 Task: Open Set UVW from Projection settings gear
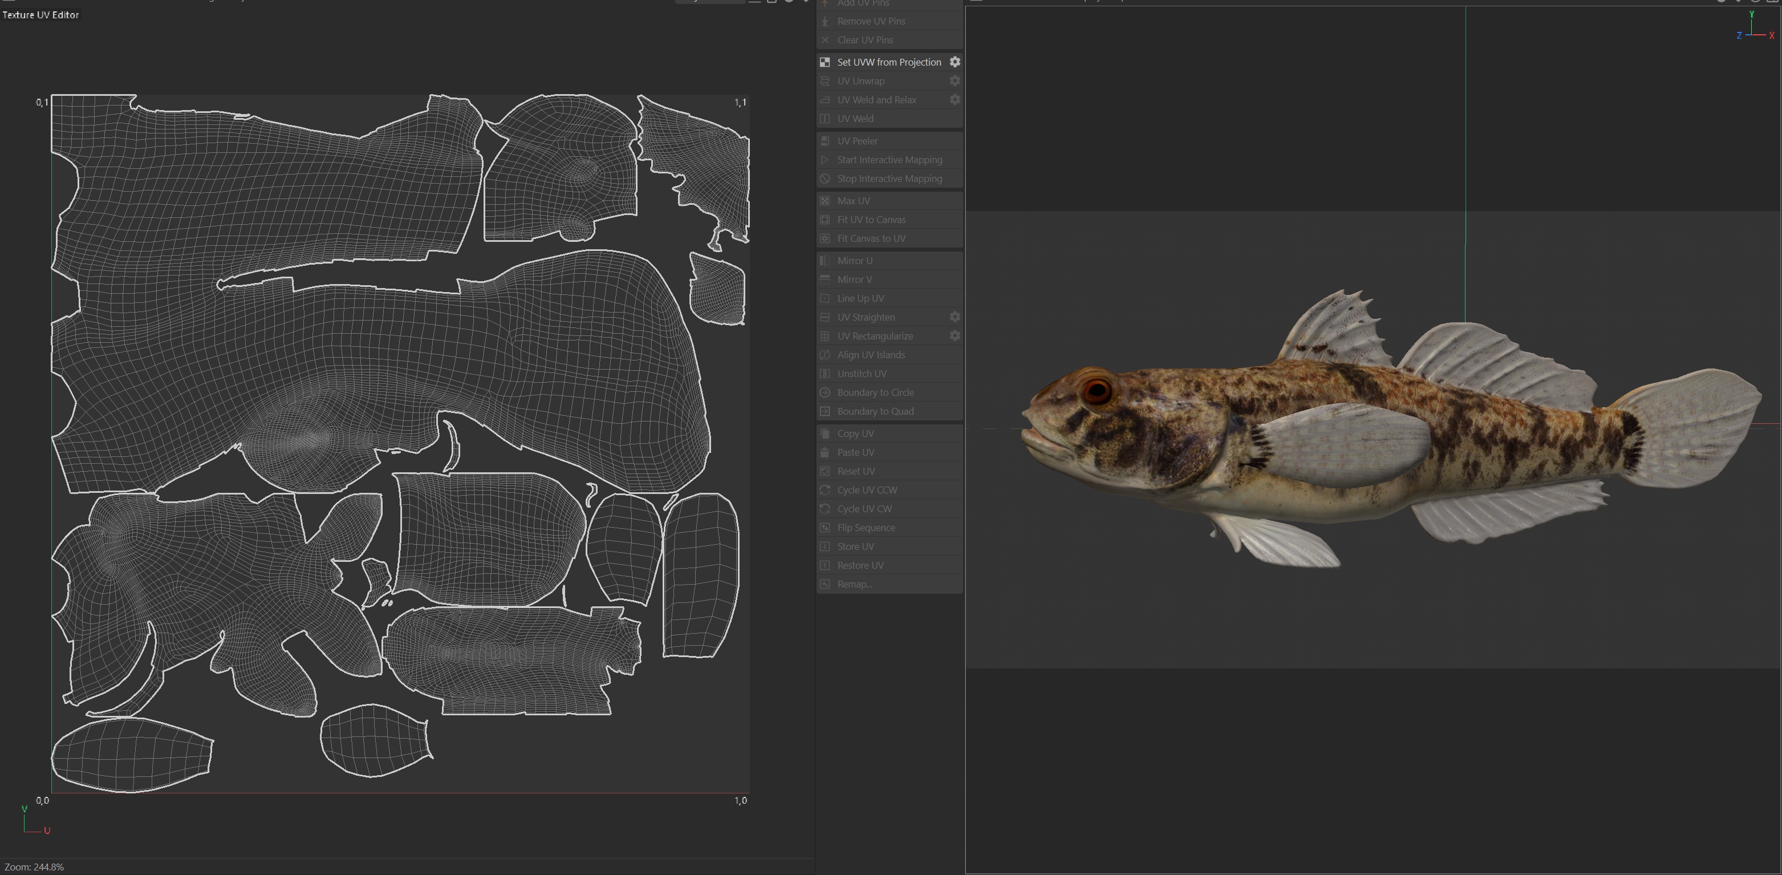click(955, 62)
